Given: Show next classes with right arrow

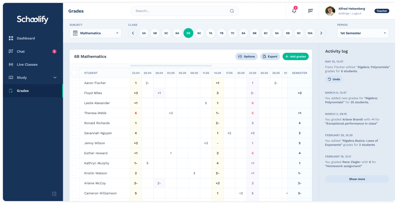Looking at the screenshot, I should click(x=321, y=33).
